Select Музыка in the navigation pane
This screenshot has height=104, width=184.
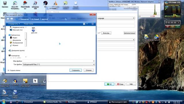14,45
